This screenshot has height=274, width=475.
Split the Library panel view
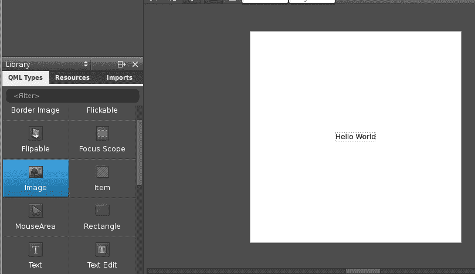(122, 65)
